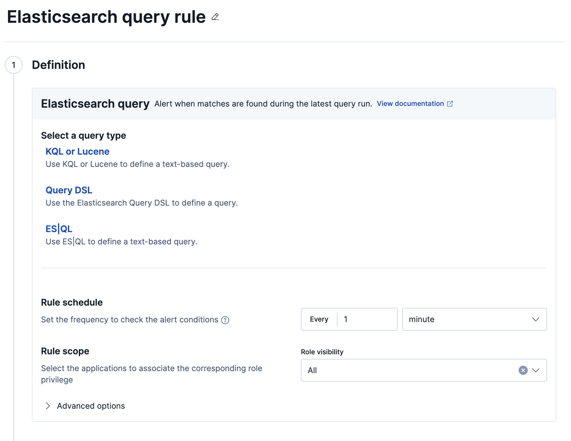Click the Rule scope heading
The height and width of the screenshot is (441, 571).
[x=65, y=351]
